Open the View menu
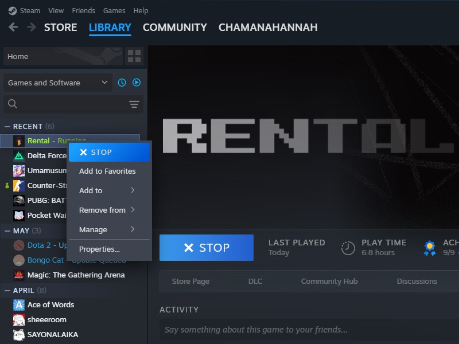459x344 pixels. click(56, 11)
